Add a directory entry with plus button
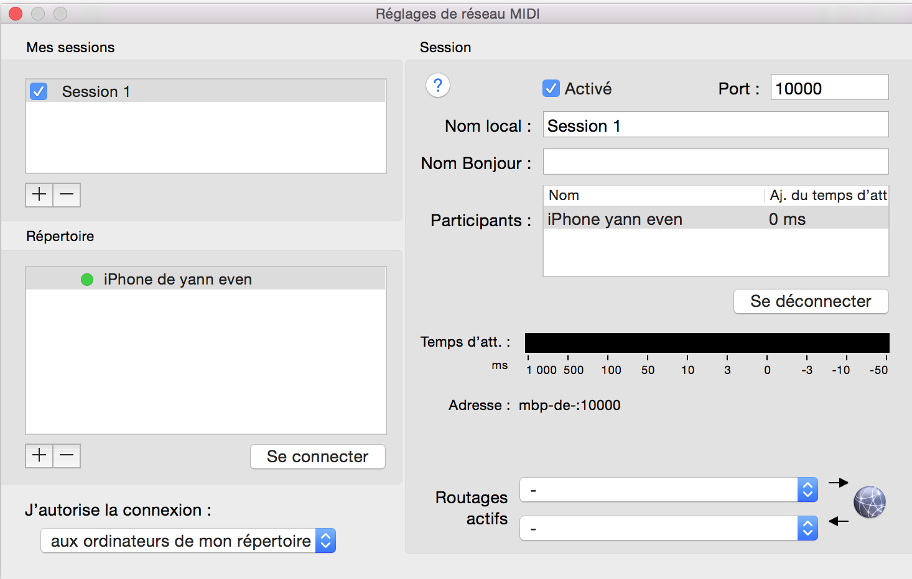 pyautogui.click(x=39, y=455)
